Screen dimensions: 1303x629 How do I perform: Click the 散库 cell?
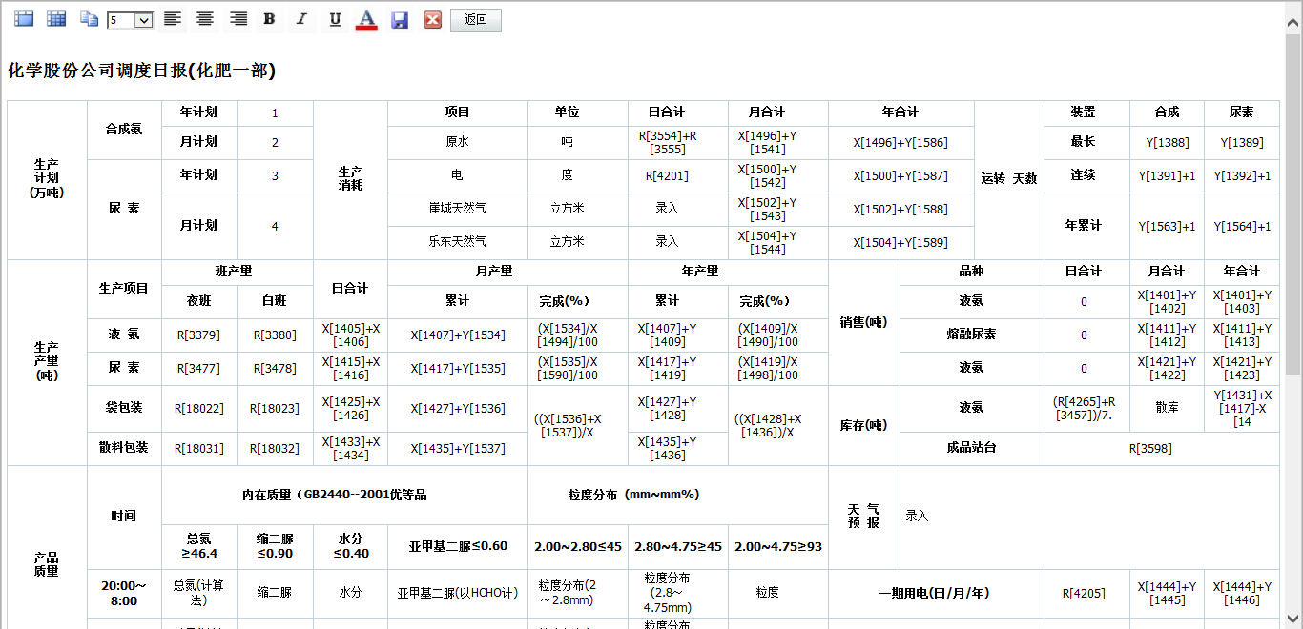point(1166,408)
